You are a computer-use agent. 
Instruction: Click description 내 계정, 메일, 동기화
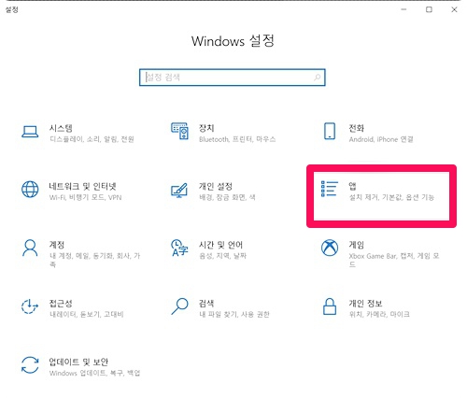[x=94, y=260]
